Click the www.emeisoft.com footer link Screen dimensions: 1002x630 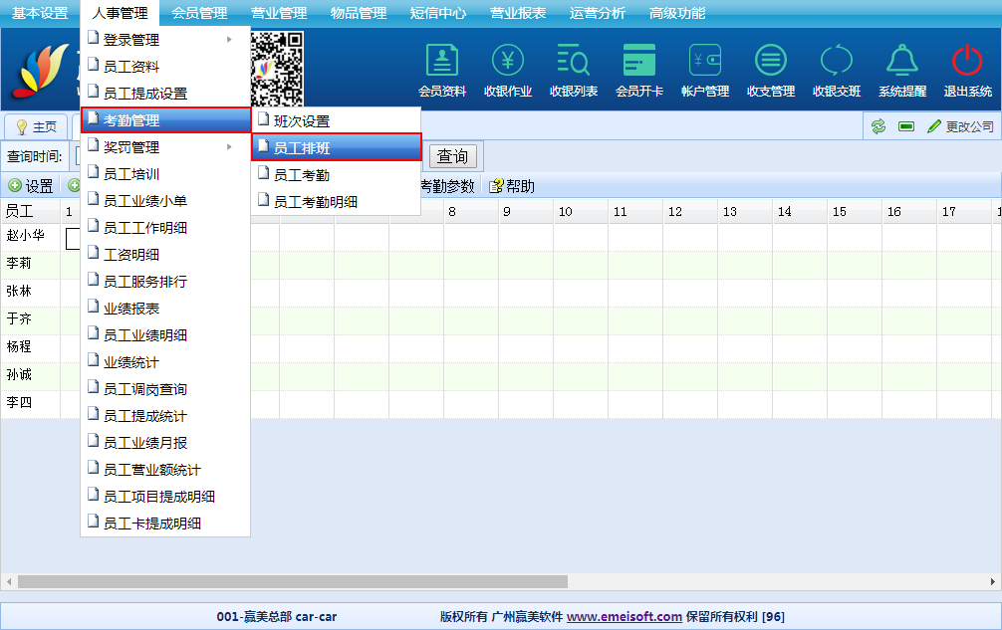coord(625,616)
